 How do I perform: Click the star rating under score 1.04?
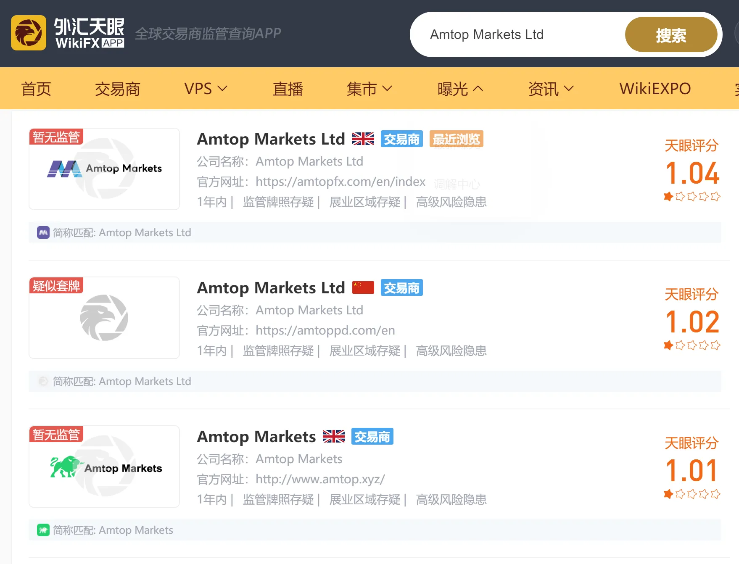pyautogui.click(x=692, y=196)
